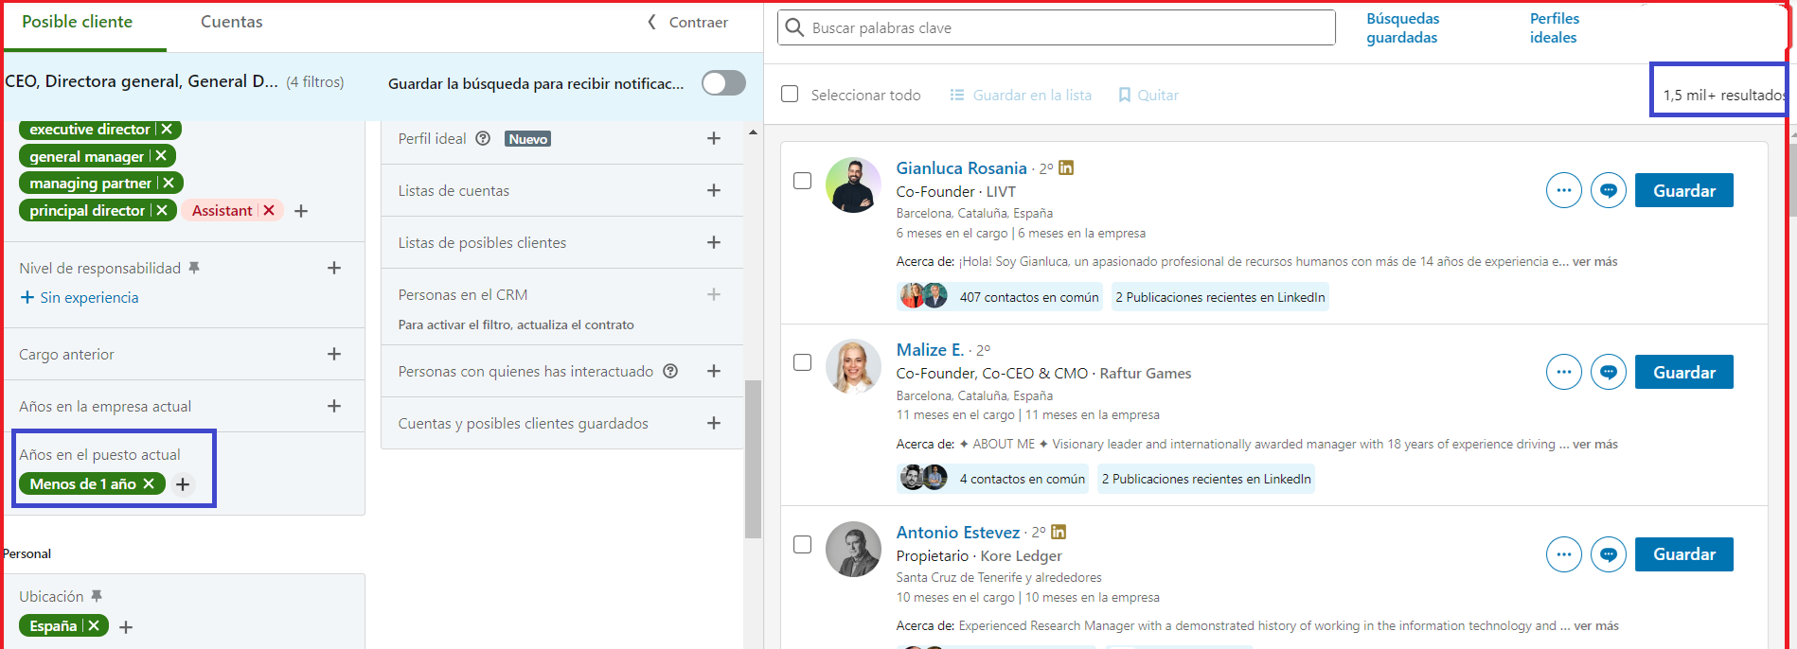Toggle save search notifications switch

click(723, 83)
